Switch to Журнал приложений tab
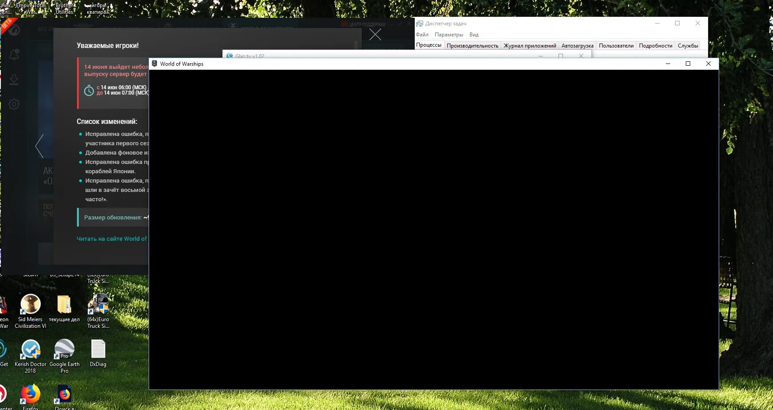The height and width of the screenshot is (410, 773). (x=530, y=46)
